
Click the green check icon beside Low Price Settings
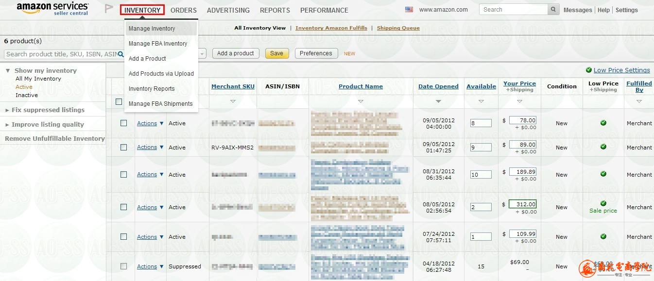tap(589, 70)
